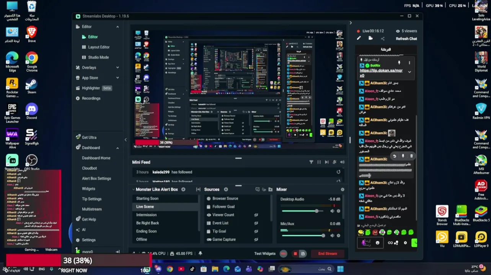Click End Stream

click(x=328, y=254)
